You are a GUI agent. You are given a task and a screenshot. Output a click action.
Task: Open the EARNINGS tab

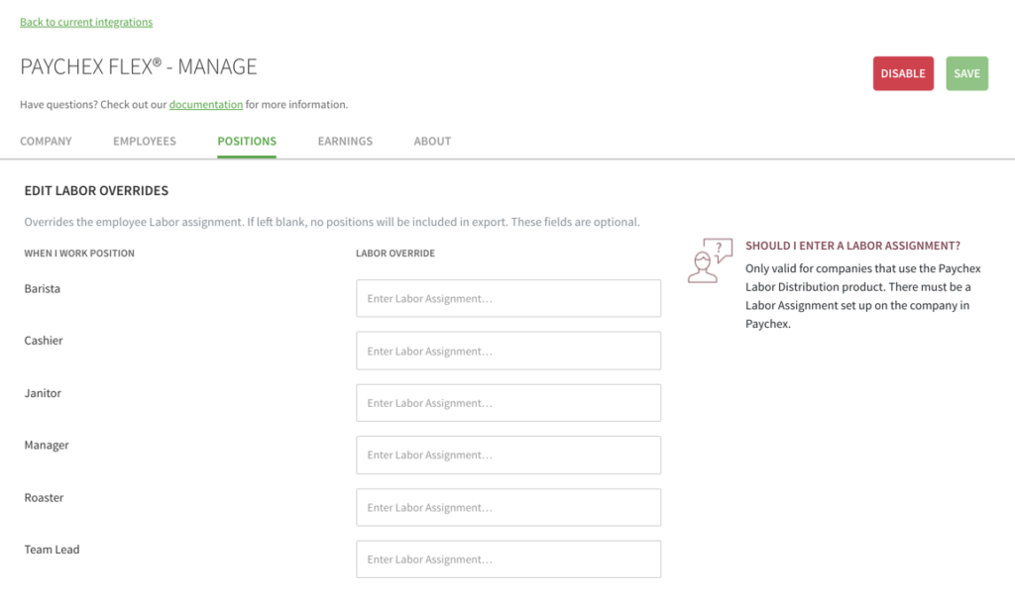coord(345,141)
